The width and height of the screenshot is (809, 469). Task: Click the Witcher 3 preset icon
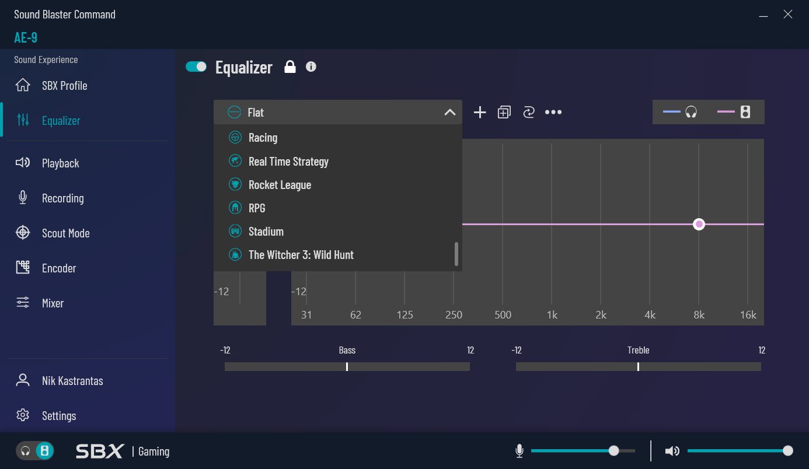pyautogui.click(x=235, y=254)
